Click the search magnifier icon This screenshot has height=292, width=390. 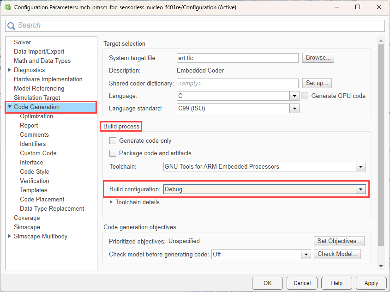[12, 26]
